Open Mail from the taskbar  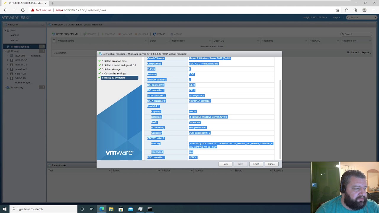point(131,209)
